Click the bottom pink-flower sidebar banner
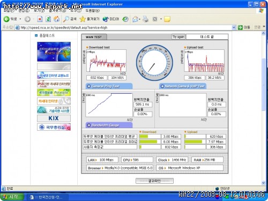This screenshot has width=268, height=201. coord(54,127)
